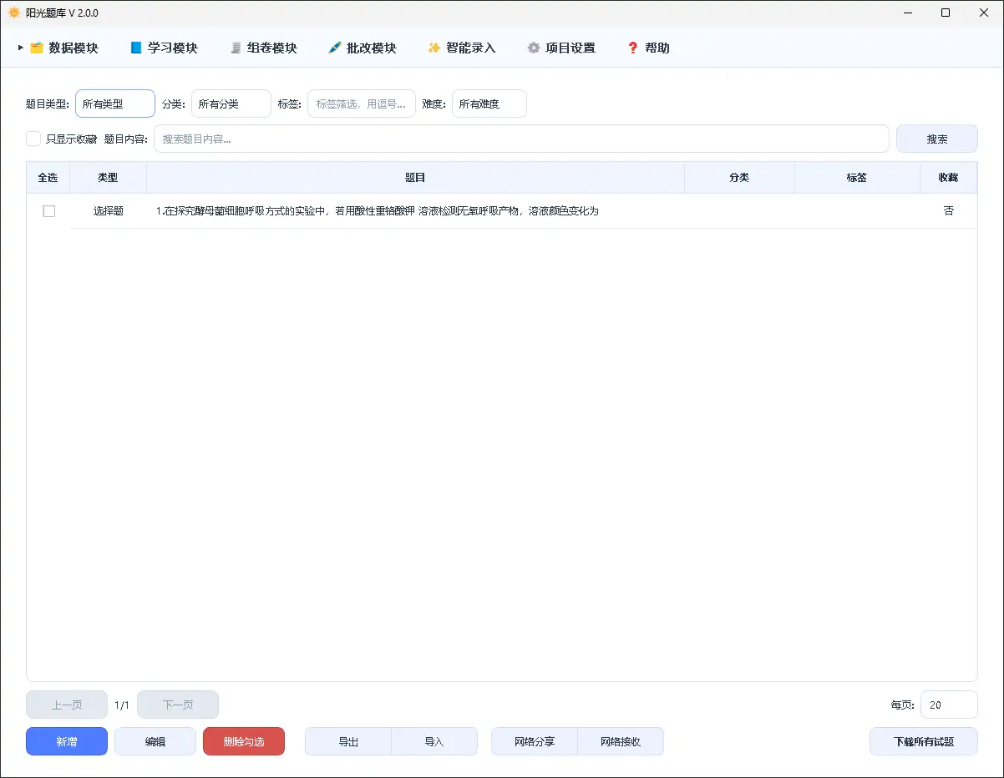Click the 导入 button
Screen dimensions: 1004x778
[x=434, y=741]
